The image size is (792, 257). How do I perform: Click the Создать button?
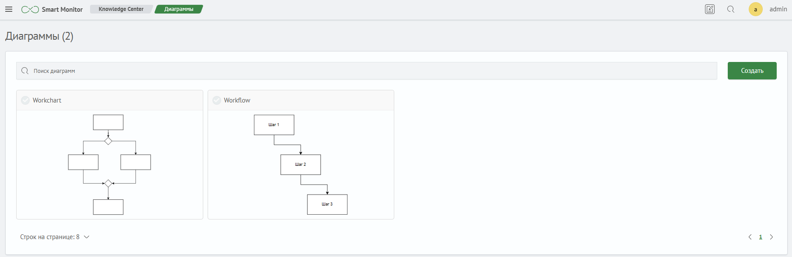(x=752, y=71)
